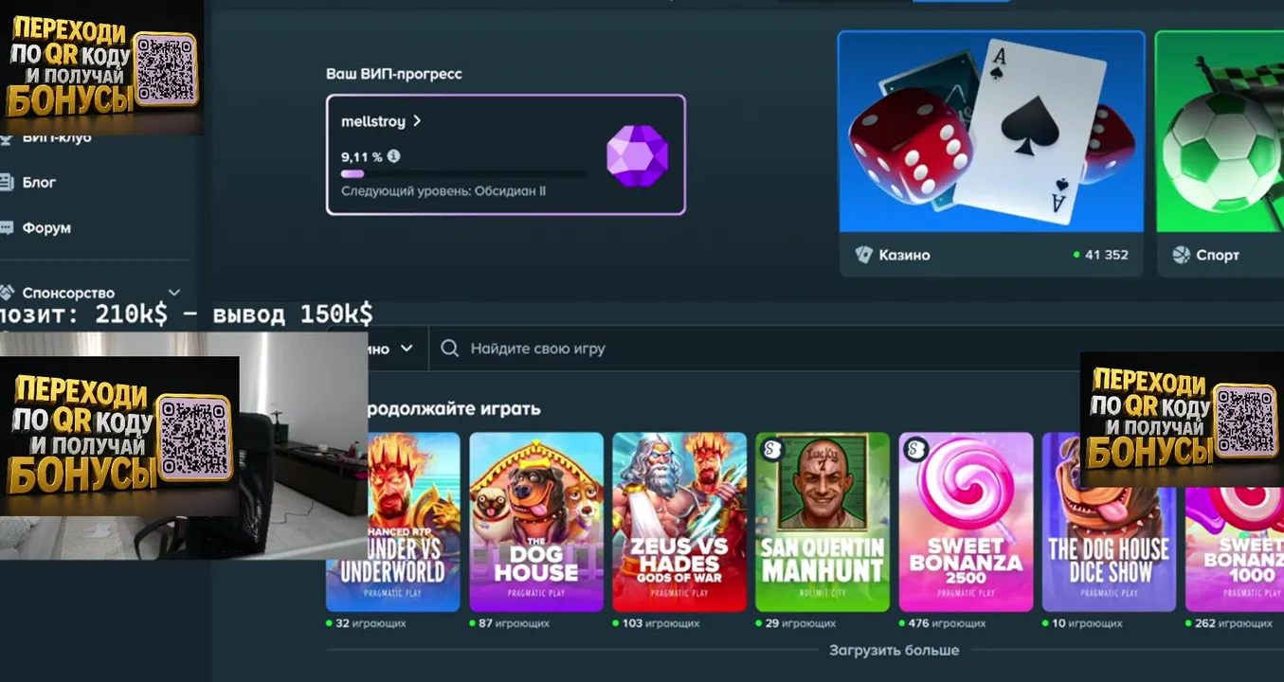The height and width of the screenshot is (682, 1284).
Task: Click Ваш ВИП-прогресс heading
Action: 394,73
